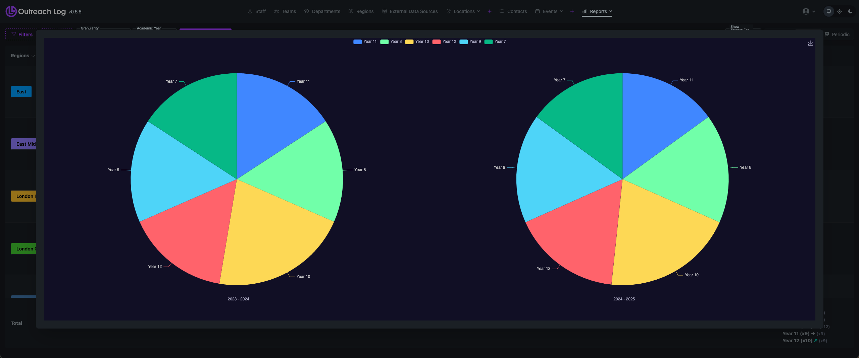Click the Outreach Log logo icon

pos(11,11)
